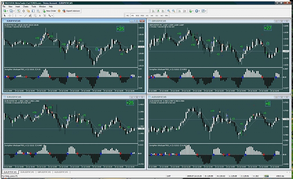
Task: Select the Equidistant Channel tool
Action: (x=30, y=15)
